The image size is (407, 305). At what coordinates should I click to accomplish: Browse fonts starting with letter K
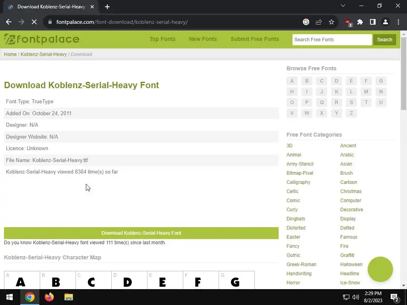coord(336,92)
